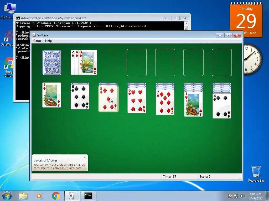Dismiss the Invalid Move tip popup
269x201 pixels.
[x=85, y=157]
